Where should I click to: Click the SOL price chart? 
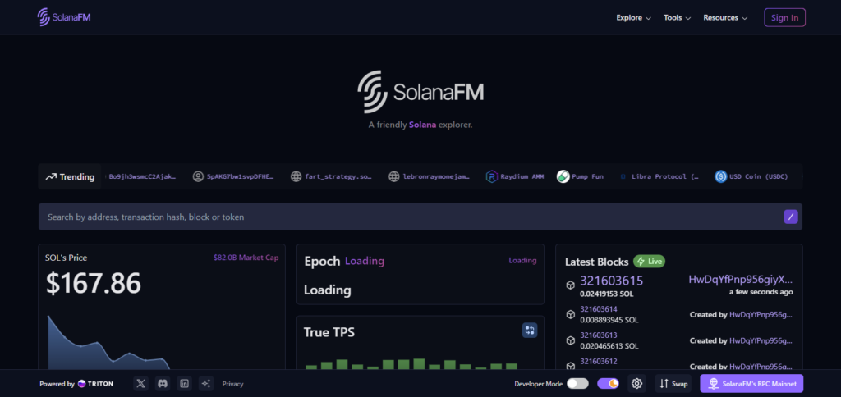(x=110, y=343)
